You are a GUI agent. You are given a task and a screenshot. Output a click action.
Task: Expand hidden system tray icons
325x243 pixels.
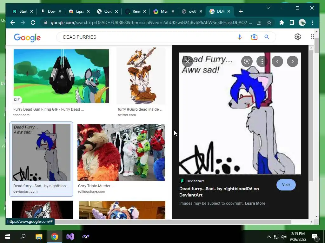click(269, 237)
